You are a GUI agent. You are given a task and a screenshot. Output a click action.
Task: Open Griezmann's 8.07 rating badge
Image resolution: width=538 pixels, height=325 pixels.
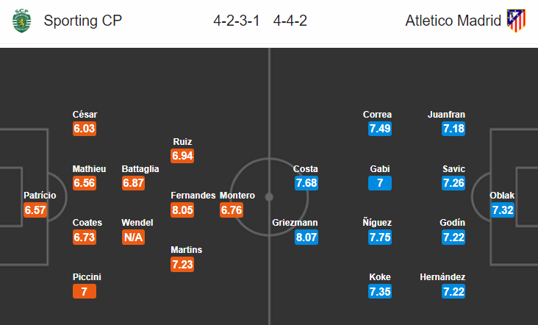[x=306, y=238]
